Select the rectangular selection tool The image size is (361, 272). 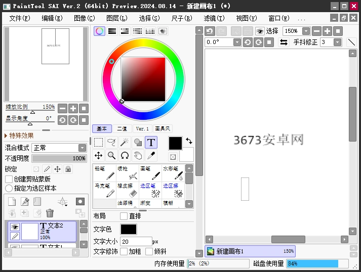tap(99, 143)
